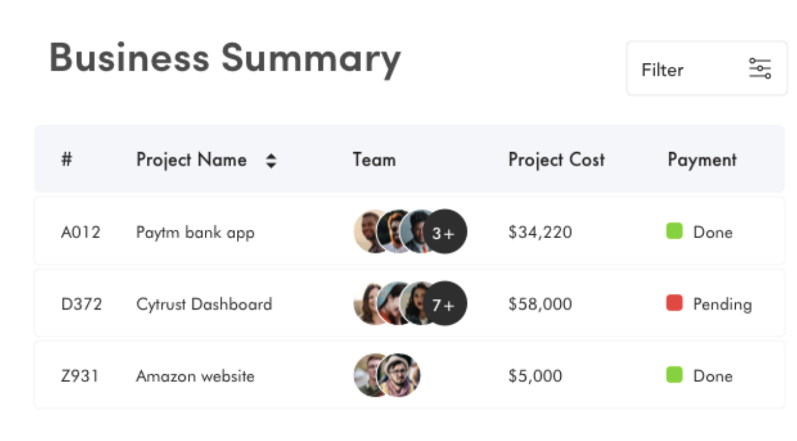797x441 pixels.
Task: Click the $58,000 project cost
Action: [x=540, y=304]
